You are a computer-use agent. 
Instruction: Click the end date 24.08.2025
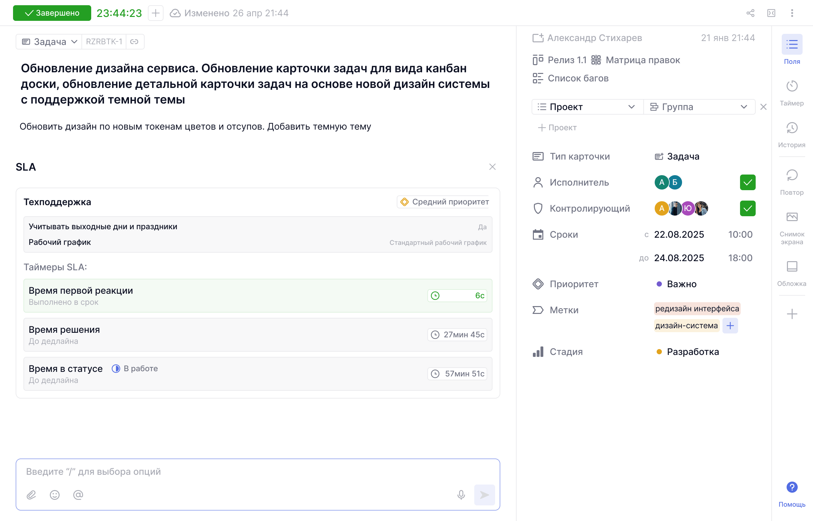679,258
